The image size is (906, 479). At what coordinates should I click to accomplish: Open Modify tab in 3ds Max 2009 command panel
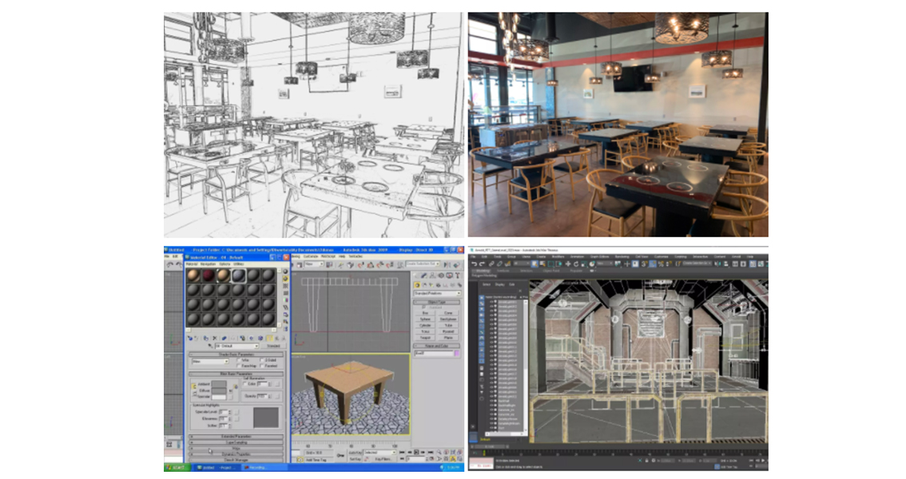425,275
